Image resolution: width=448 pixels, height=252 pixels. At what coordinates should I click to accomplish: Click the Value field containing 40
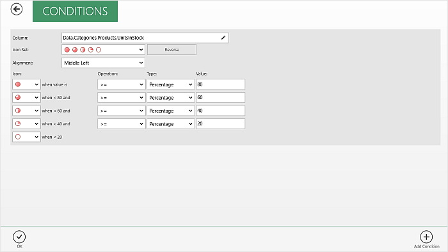(220, 111)
